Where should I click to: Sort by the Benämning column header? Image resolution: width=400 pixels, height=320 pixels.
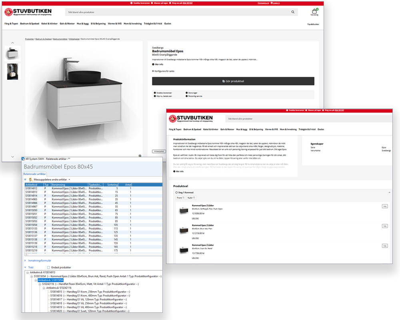69,184
